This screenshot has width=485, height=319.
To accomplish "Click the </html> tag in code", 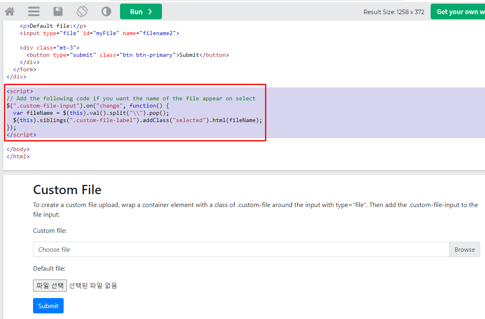I will pyautogui.click(x=18, y=156).
